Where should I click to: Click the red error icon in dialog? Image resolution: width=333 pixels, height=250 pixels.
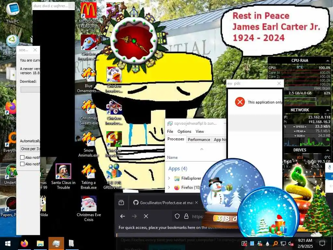(240, 102)
